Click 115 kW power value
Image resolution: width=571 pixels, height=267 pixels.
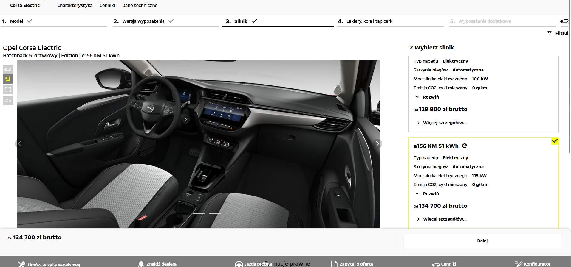pyautogui.click(x=479, y=176)
